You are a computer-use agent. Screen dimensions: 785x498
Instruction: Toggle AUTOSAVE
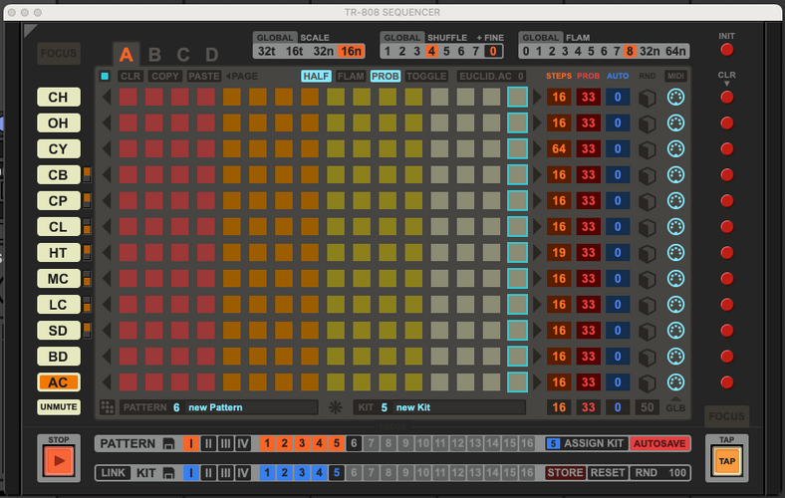[x=659, y=443]
